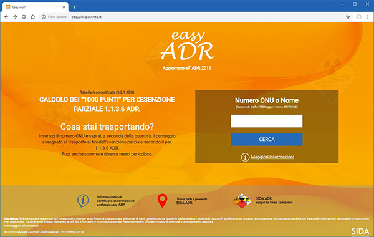The width and height of the screenshot is (374, 237).
Task: Click the red map pin icon
Action: (x=163, y=200)
